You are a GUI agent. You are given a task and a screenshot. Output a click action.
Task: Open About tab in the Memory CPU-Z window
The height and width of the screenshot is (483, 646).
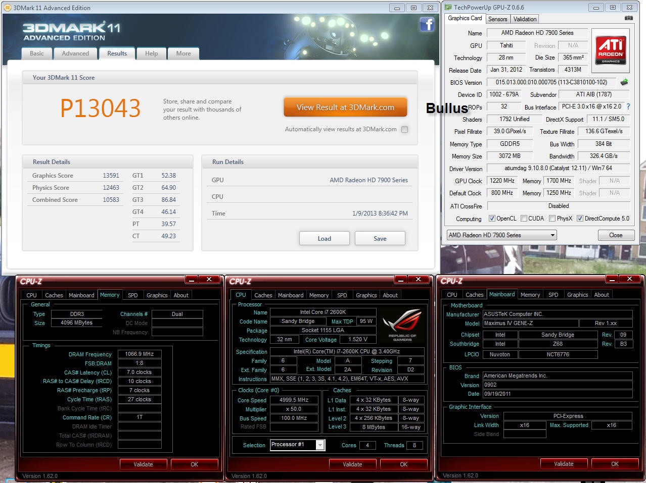pos(181,295)
